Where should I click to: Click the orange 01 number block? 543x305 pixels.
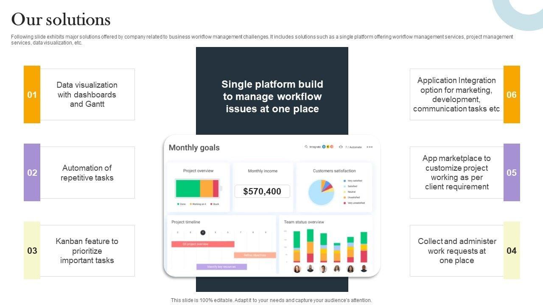click(32, 94)
